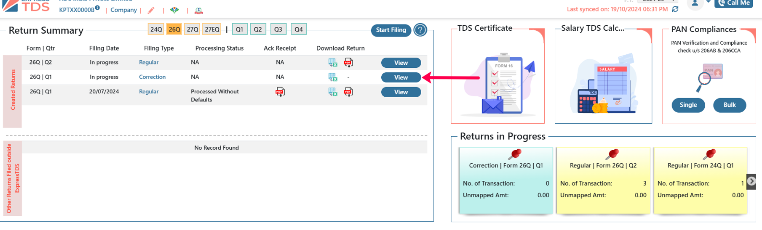Click the KPTXX0000B TAN text
The width and height of the screenshot is (762, 230).
coord(76,10)
